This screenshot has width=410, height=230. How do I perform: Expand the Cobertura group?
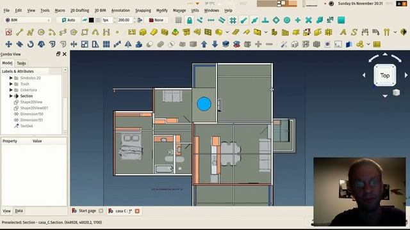pos(11,89)
